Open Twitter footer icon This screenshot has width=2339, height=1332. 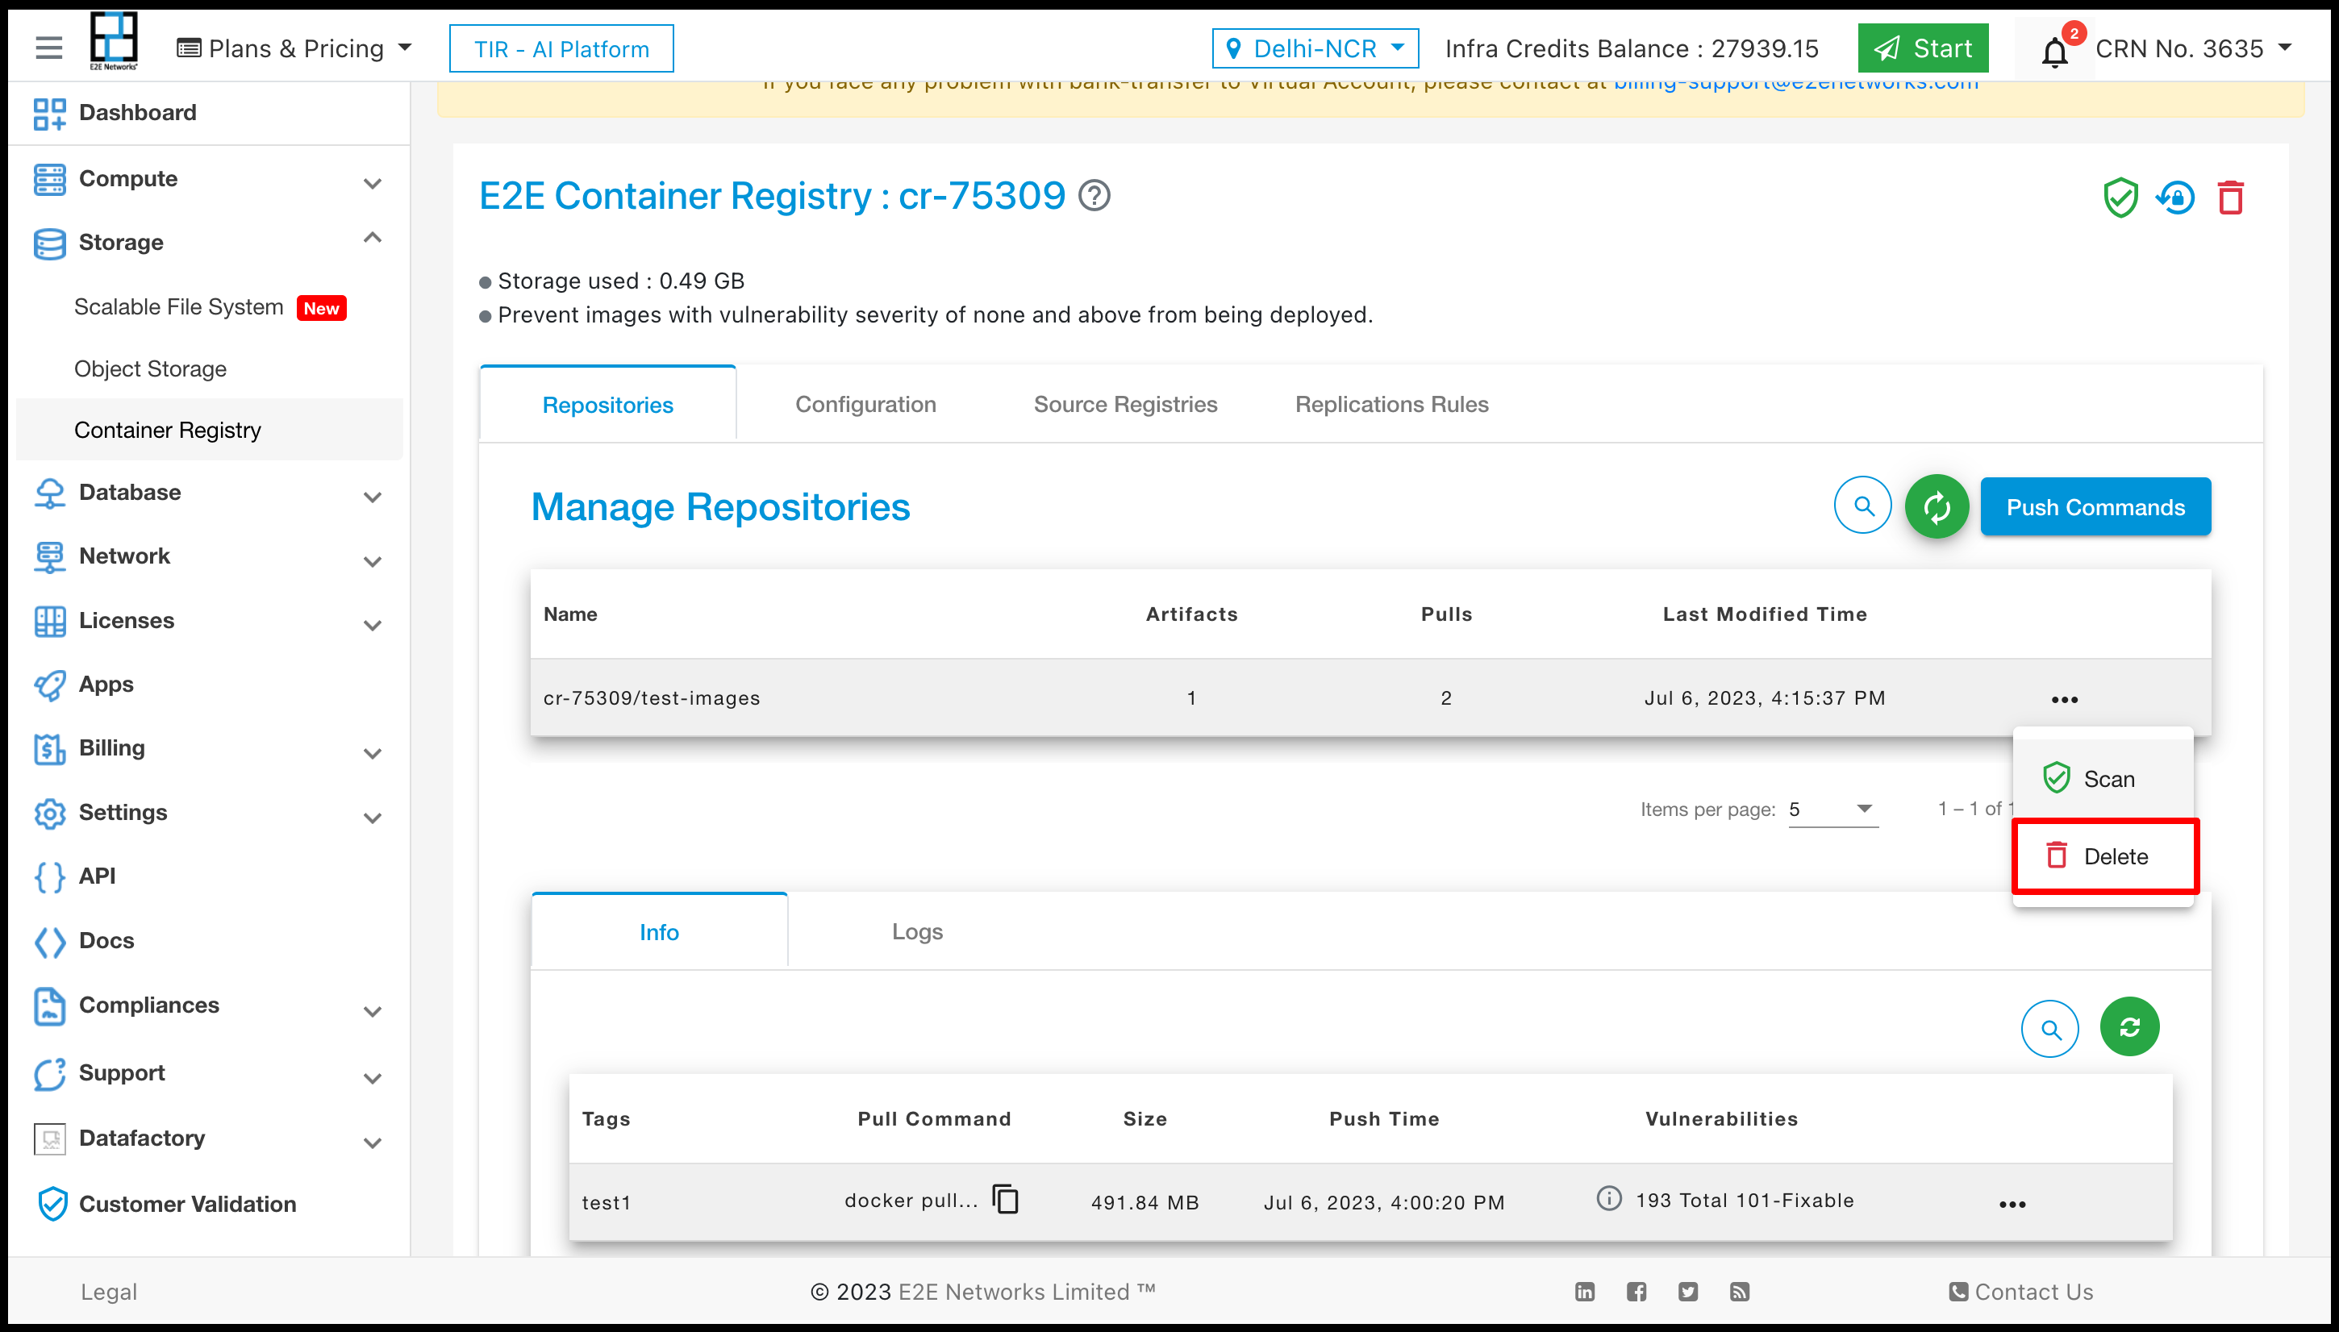point(1688,1292)
